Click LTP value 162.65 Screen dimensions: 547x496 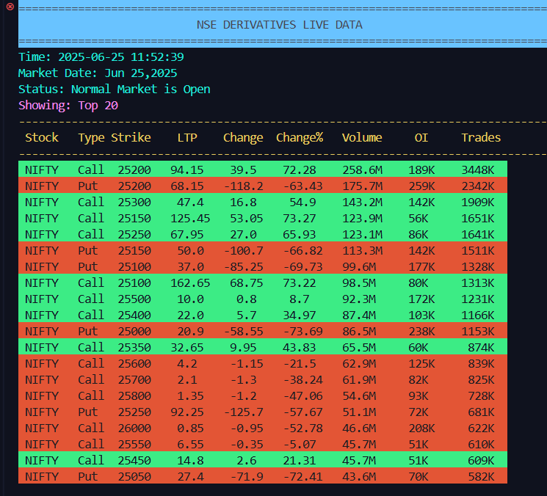[190, 282]
